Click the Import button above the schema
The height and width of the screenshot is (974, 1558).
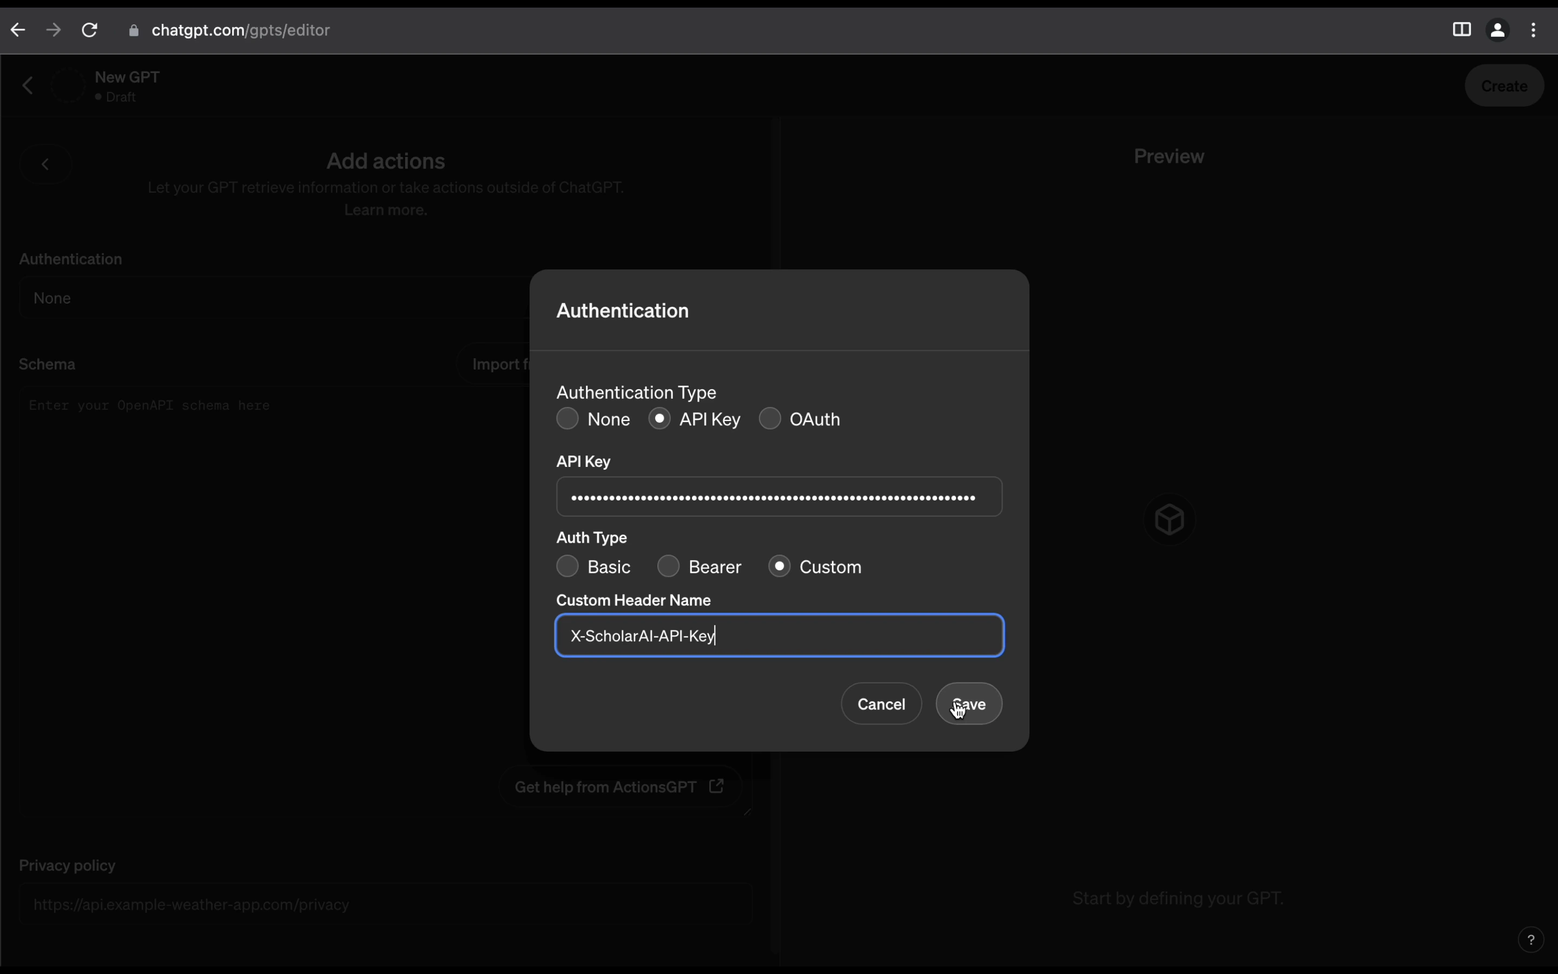(494, 364)
